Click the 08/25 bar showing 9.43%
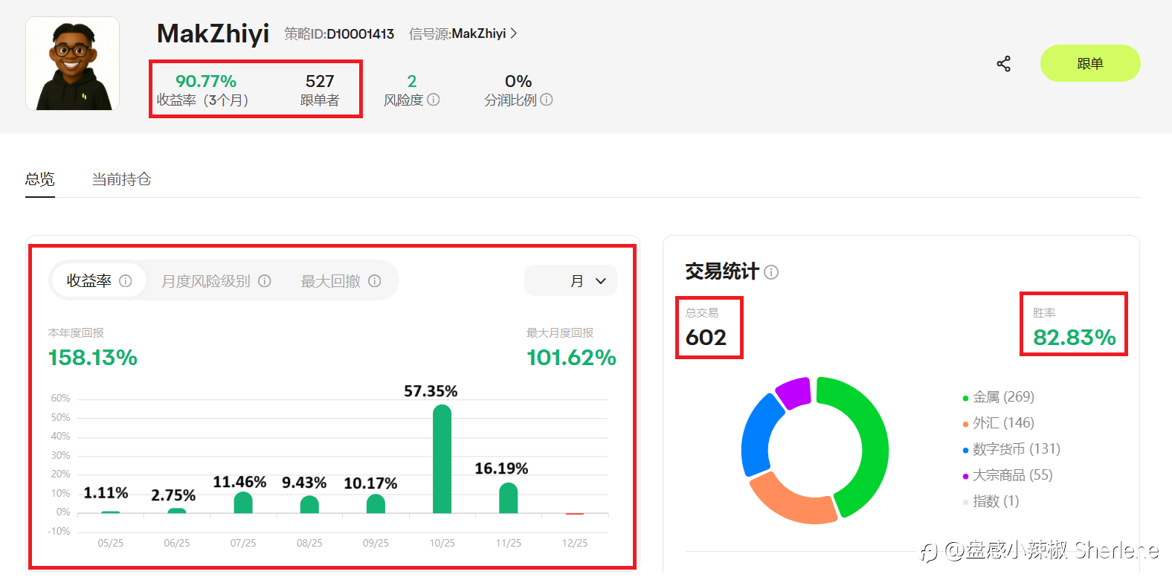Viewport: 1172px width, 586px height. [x=309, y=504]
